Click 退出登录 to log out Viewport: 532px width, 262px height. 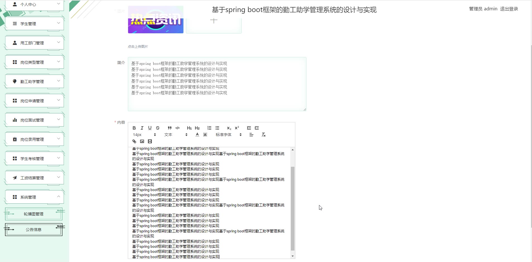[x=509, y=9]
